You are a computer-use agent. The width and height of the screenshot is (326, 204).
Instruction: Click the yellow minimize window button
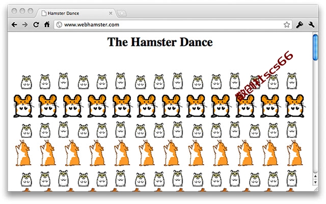[x=22, y=11]
